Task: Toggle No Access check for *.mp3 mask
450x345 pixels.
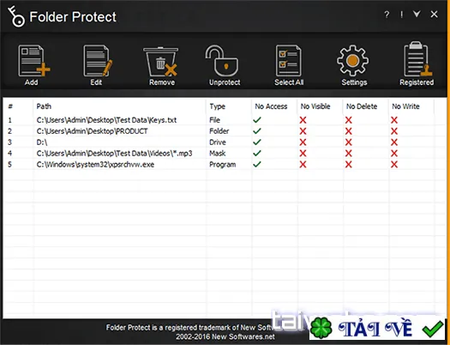Action: point(257,153)
